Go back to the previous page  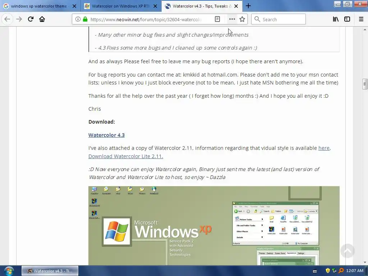point(7,19)
